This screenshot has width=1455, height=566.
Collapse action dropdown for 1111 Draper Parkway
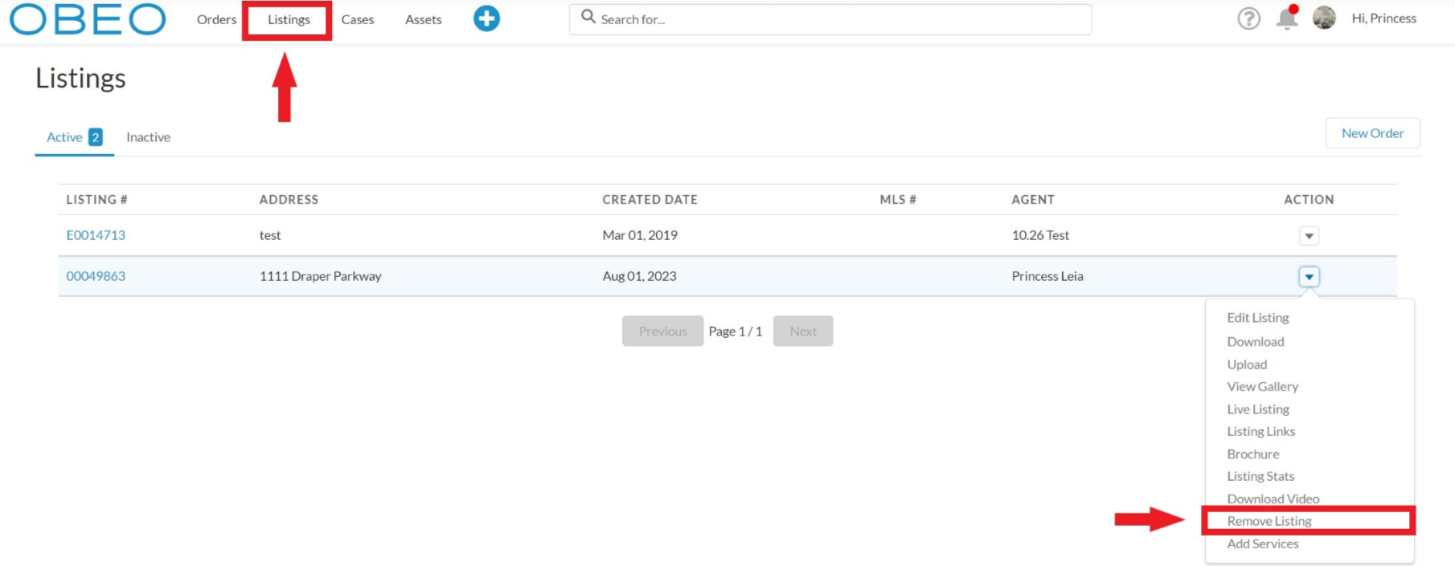tap(1309, 277)
